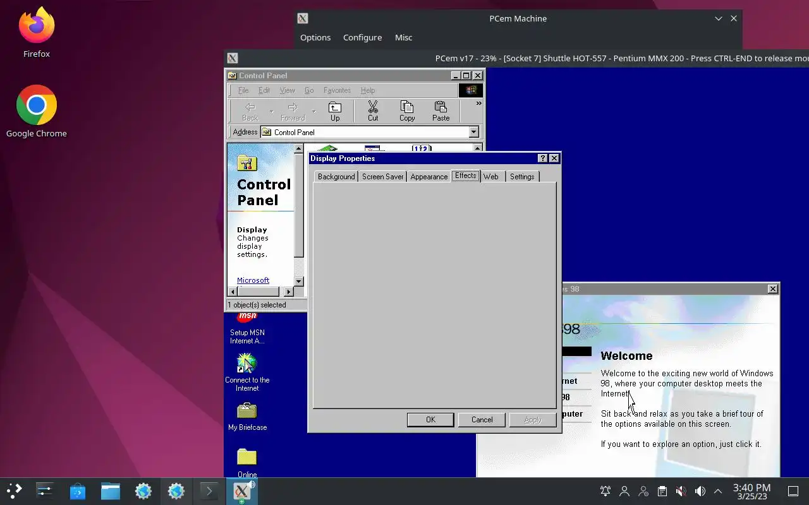Click scroll-down arrow in Control Panel left pane
Screen dimensions: 809x505
[x=299, y=281]
